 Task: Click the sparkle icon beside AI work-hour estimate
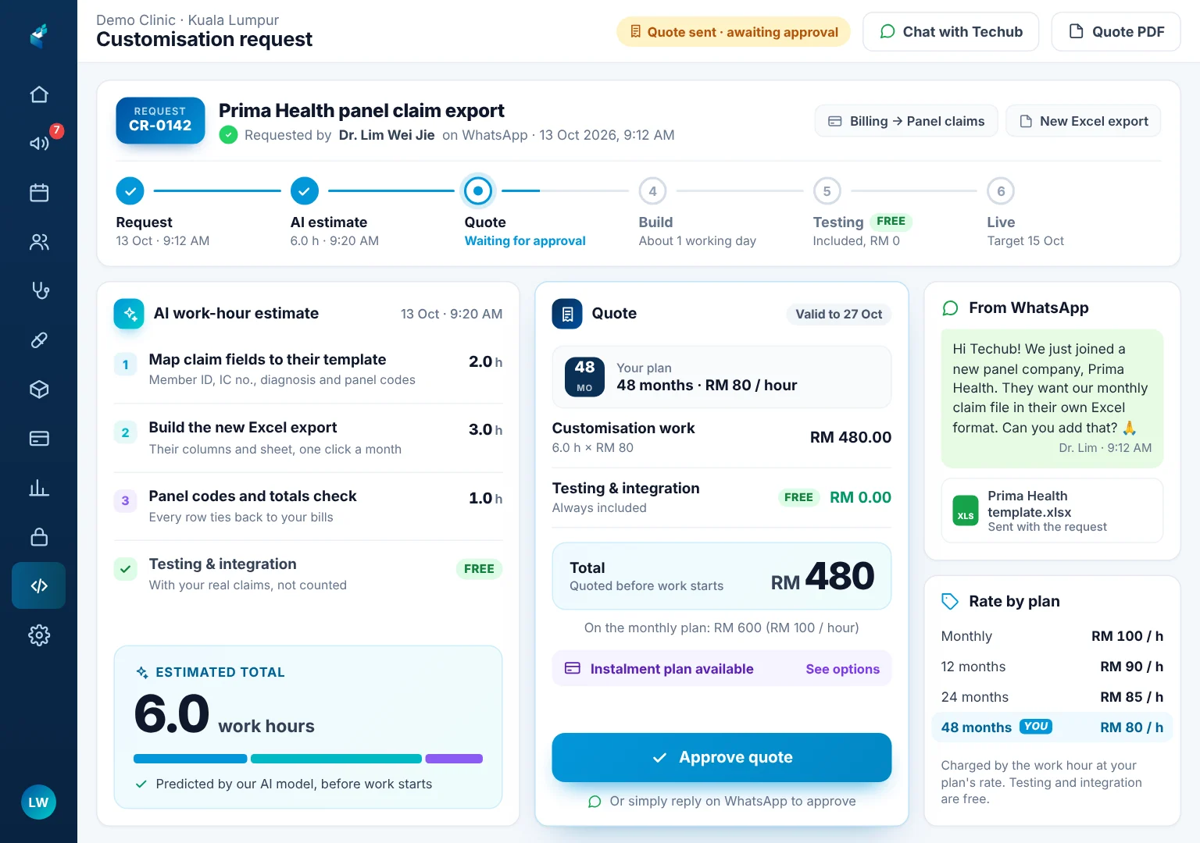129,314
